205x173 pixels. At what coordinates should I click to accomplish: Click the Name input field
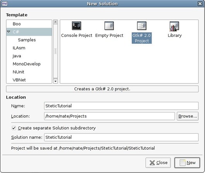click(121, 106)
